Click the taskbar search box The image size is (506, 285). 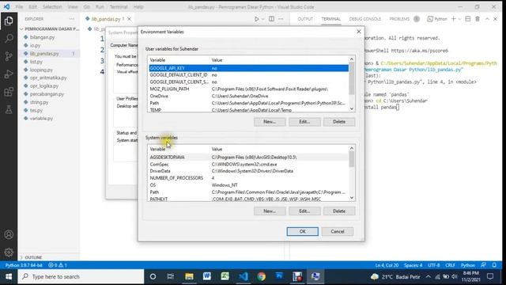(x=81, y=276)
